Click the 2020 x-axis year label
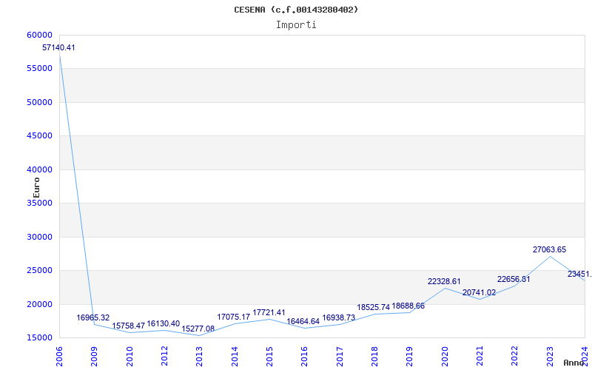 (445, 357)
